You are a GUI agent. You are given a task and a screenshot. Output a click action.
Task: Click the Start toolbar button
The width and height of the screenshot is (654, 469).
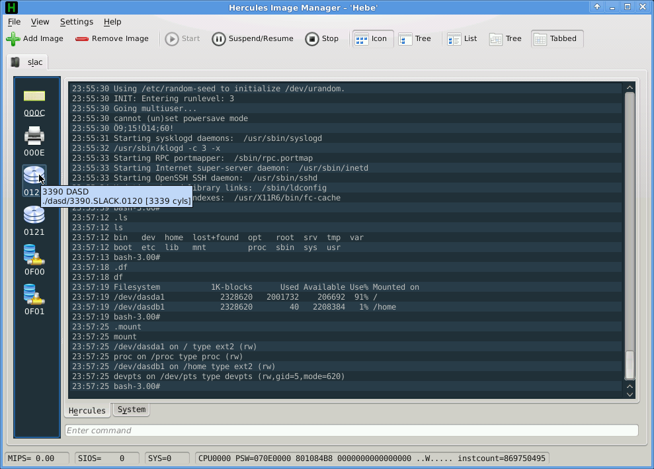183,39
